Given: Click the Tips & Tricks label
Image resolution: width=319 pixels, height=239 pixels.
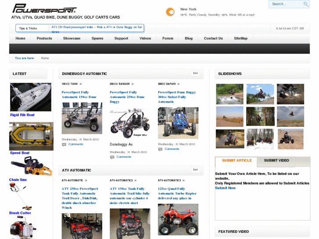Looking at the screenshot, I should [28, 28].
